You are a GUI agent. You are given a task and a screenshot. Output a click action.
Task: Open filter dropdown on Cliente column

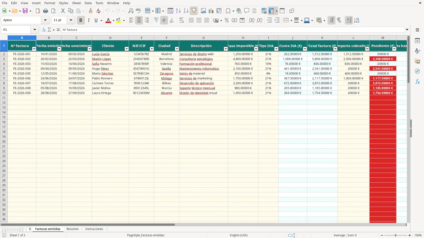126,49
